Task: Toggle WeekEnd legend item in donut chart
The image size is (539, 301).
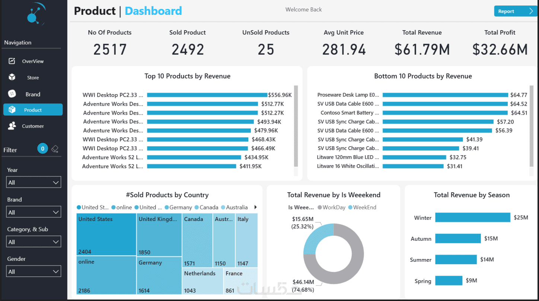Action: [362, 207]
